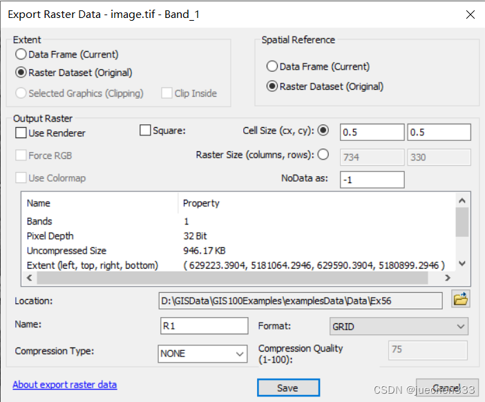Enable the Use Renderer checkbox

21,133
